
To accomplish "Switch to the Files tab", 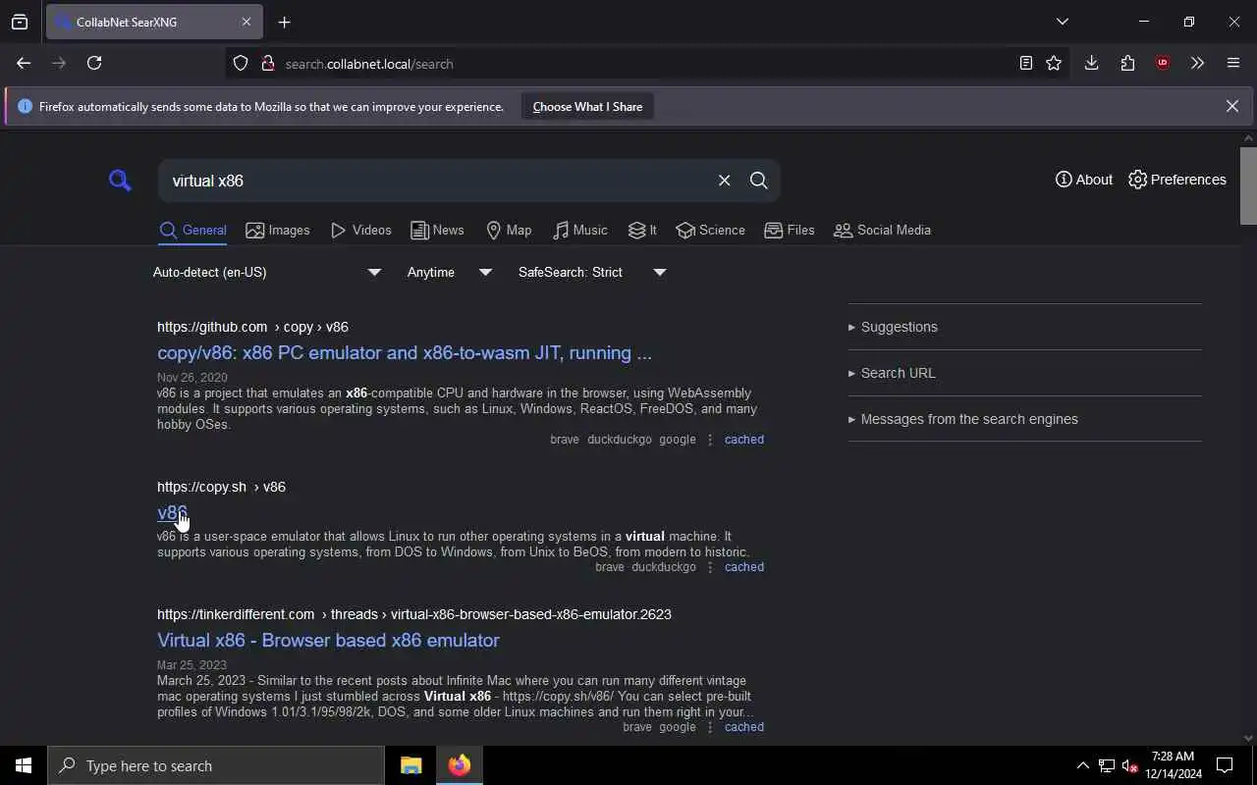I will coord(790,230).
